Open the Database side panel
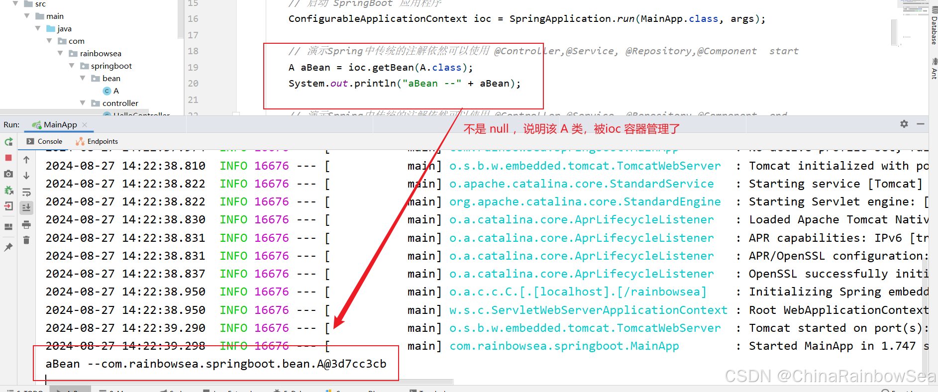The height and width of the screenshot is (392, 938). 934,25
